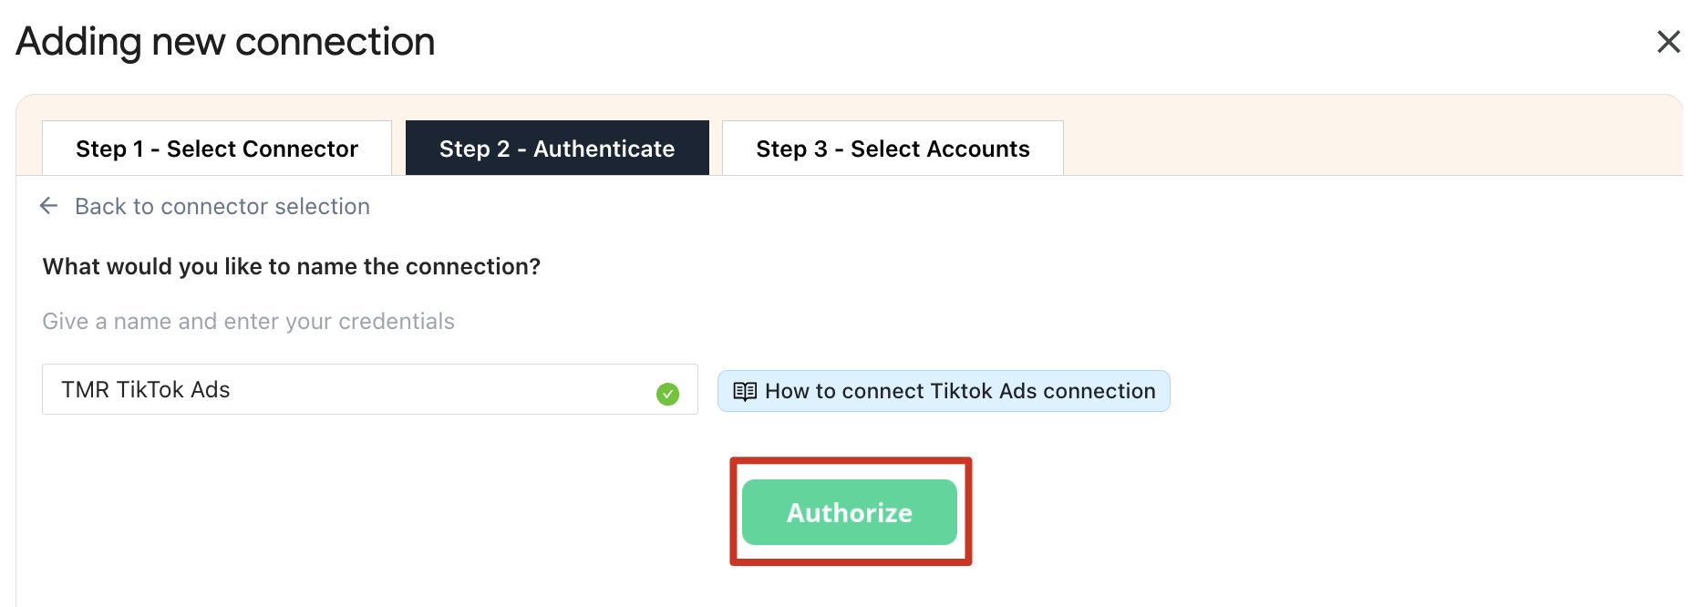Click the 'Select Connector' text in Step 1
The image size is (1703, 607).
263,149
